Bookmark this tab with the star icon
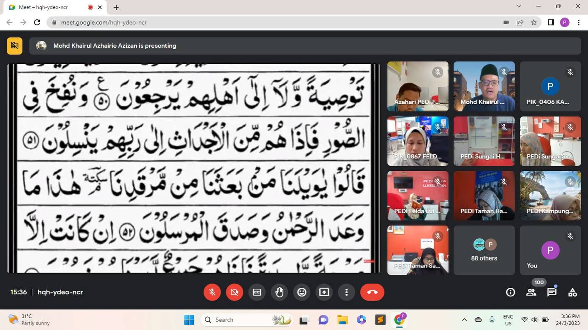The height and width of the screenshot is (330, 588). [x=534, y=22]
